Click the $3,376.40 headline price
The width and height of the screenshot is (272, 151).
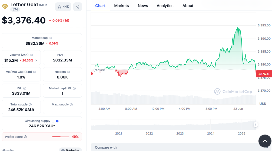tap(24, 20)
